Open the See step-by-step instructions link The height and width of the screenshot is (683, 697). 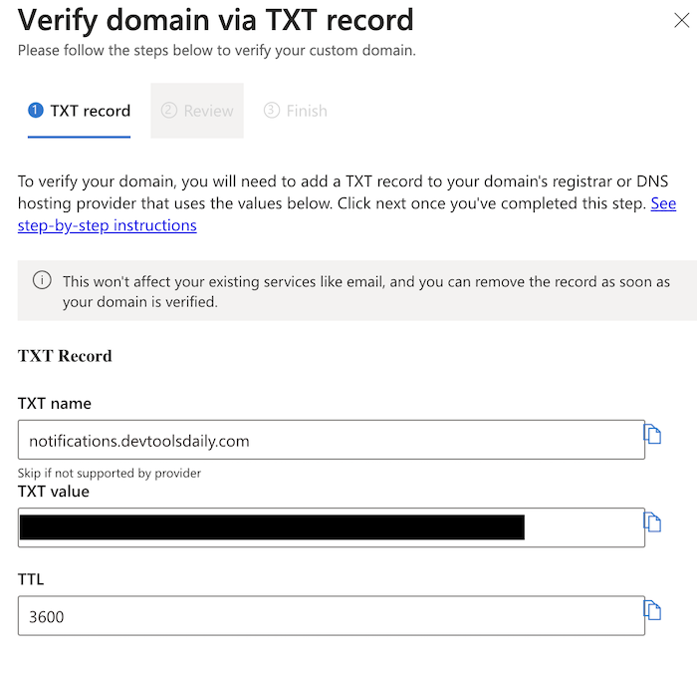[x=108, y=225]
